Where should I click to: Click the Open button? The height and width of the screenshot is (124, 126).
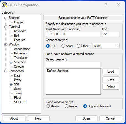point(86,118)
